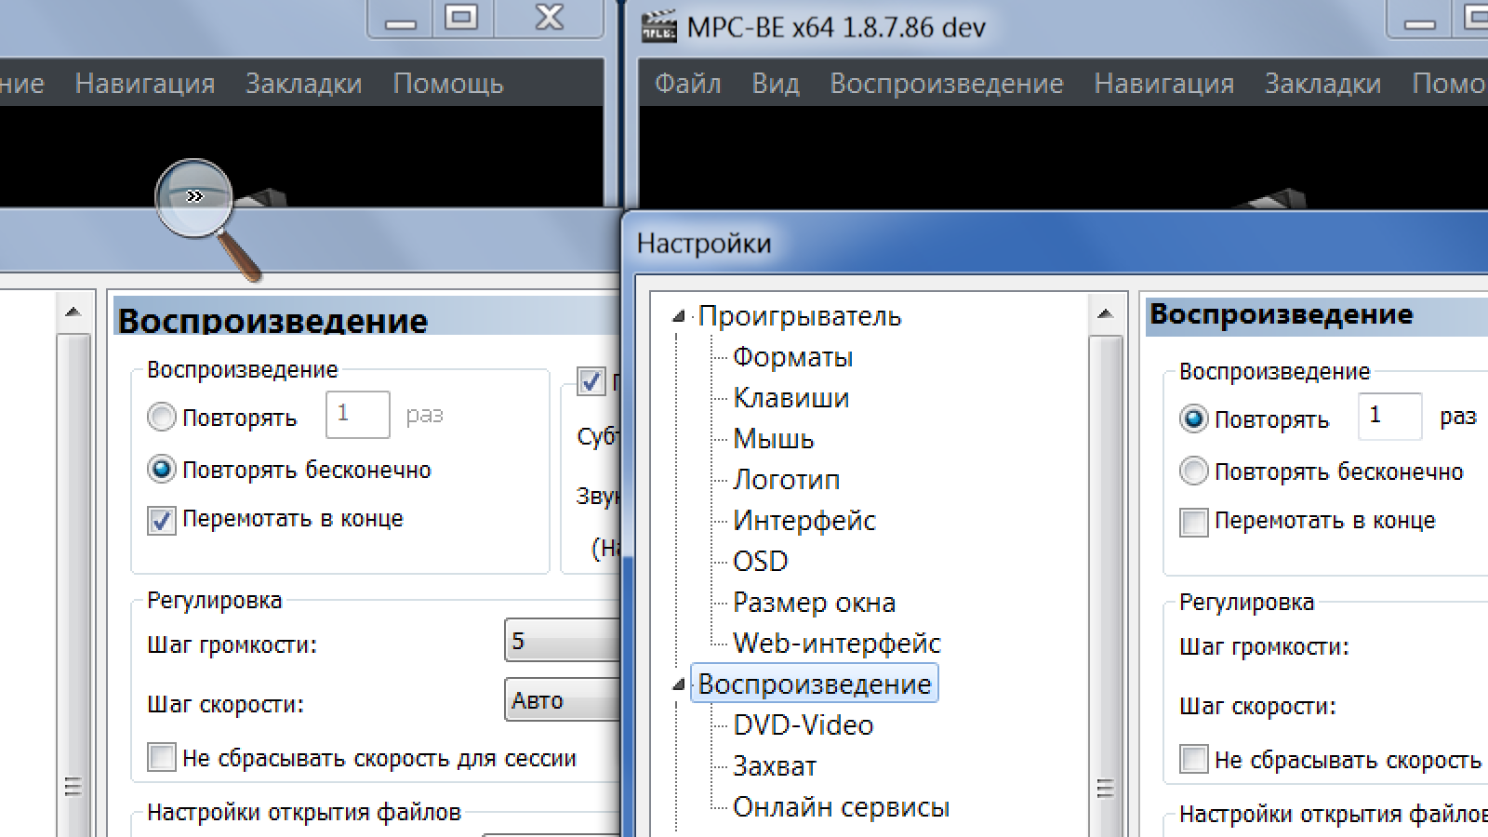Check Не сбрасывать скорость in right settings dialog
This screenshot has height=837, width=1488.
[1194, 760]
